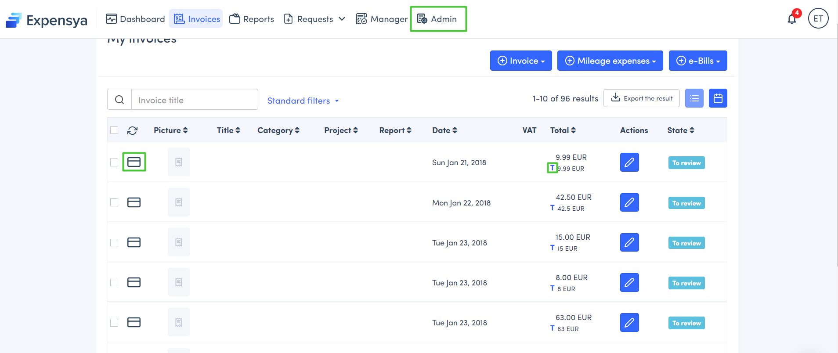Viewport: 838px width, 353px height.
Task: Check the box for 63.00 EUR invoice
Action: click(x=114, y=323)
